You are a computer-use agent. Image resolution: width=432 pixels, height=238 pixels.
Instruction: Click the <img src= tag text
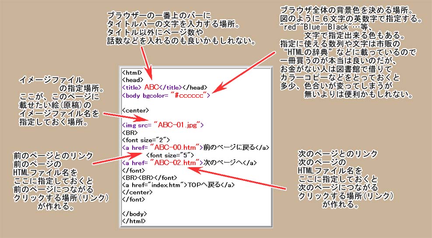point(137,125)
